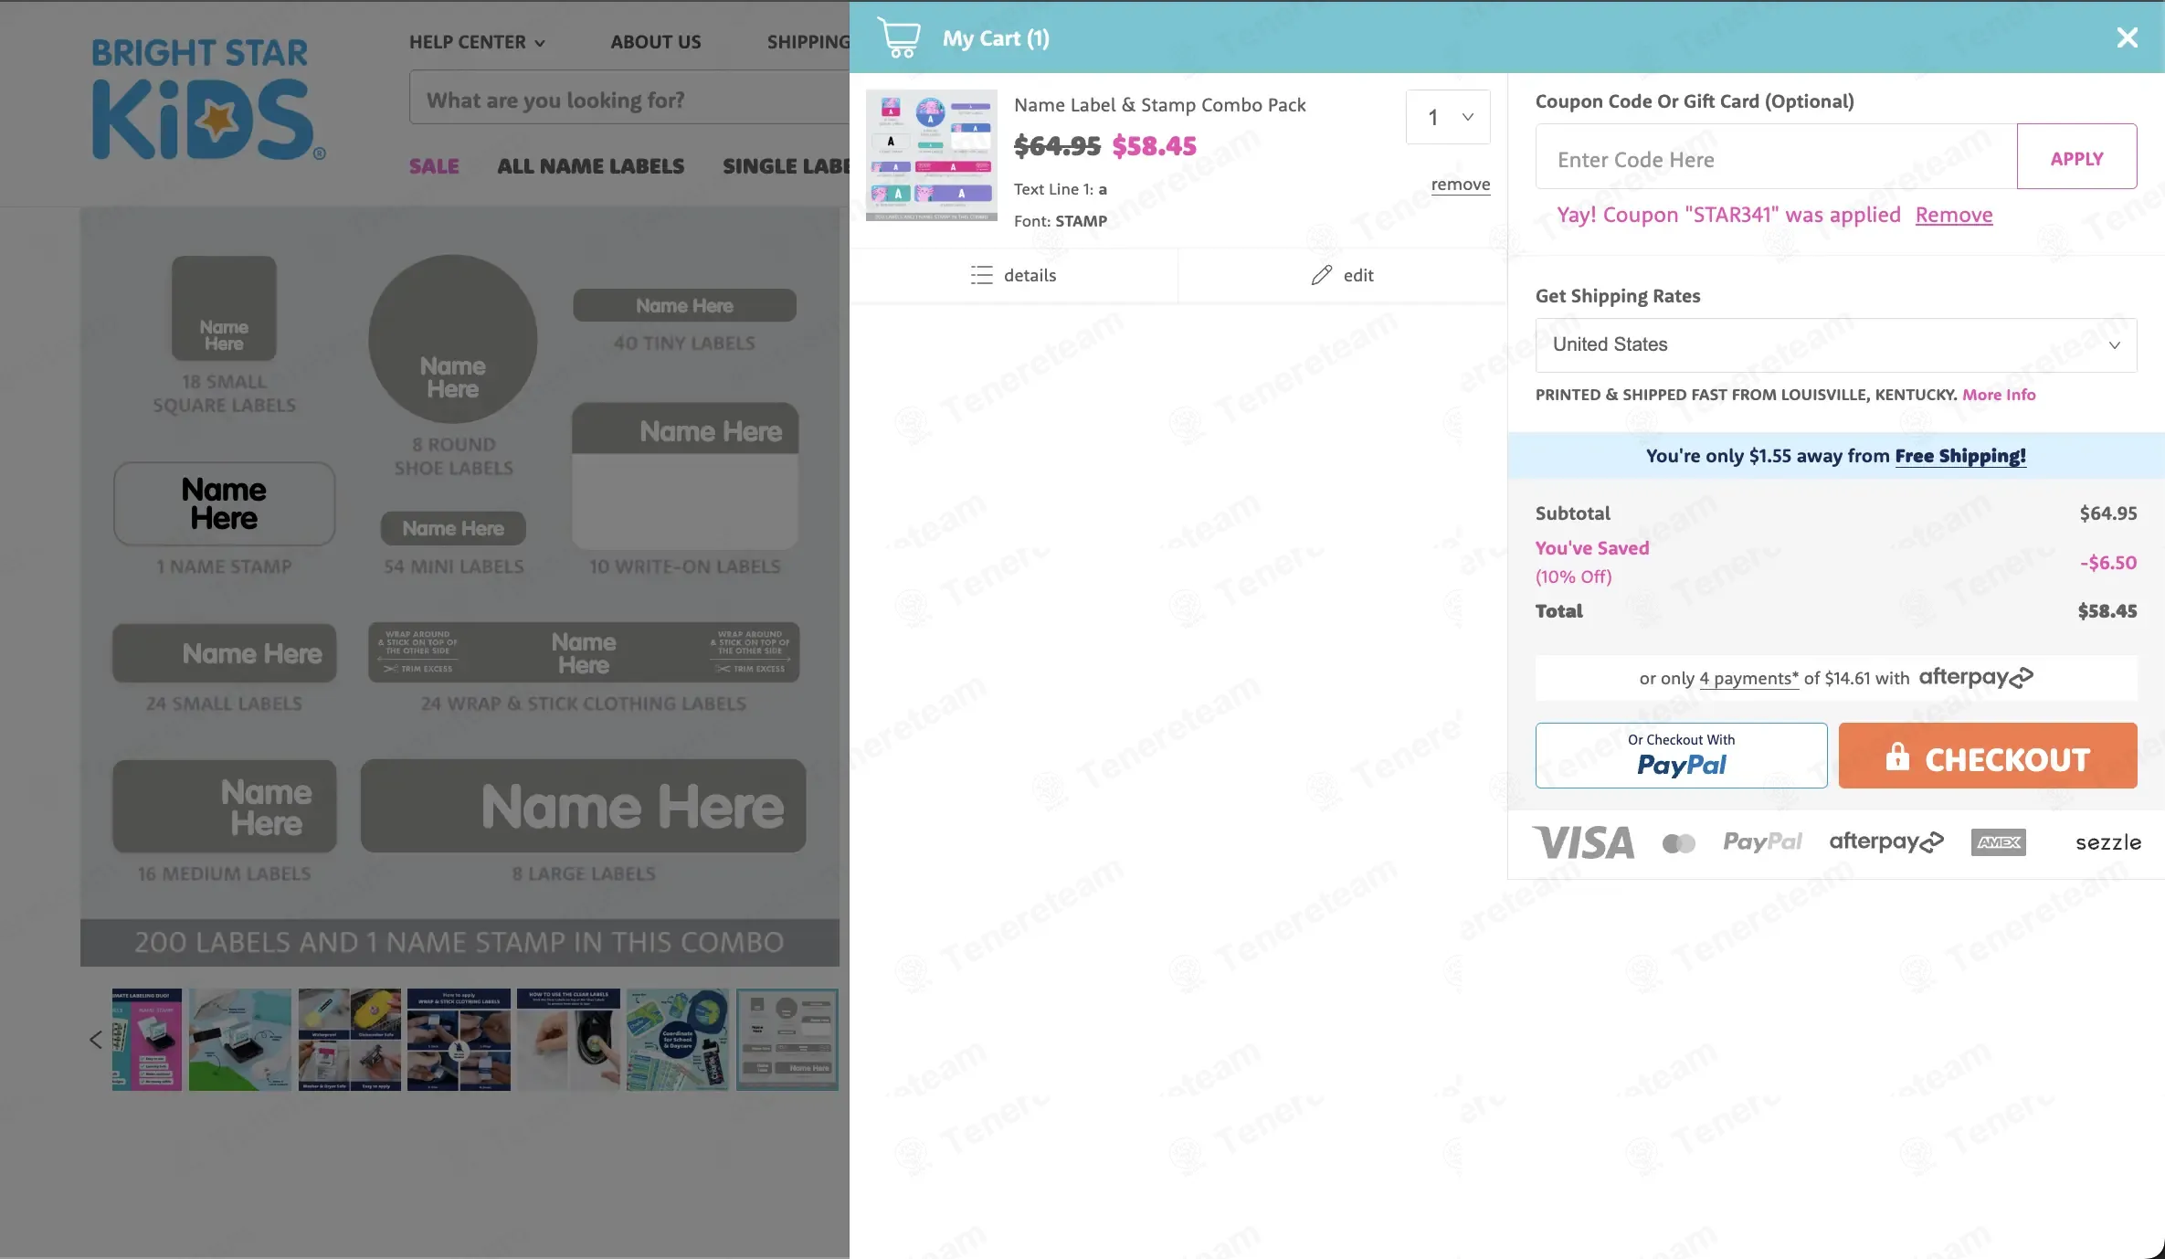Select the pink name stamp thumbnail

(x=146, y=1040)
